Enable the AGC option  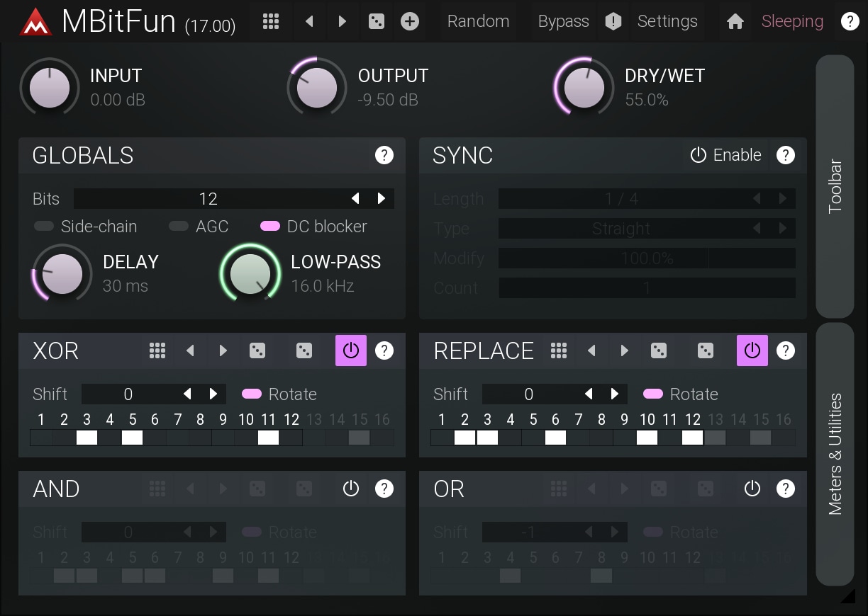pyautogui.click(x=179, y=227)
